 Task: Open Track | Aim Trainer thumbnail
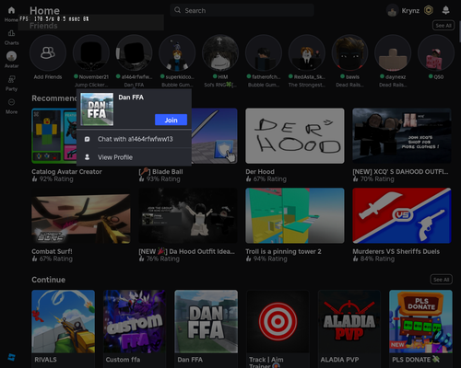pos(278,321)
